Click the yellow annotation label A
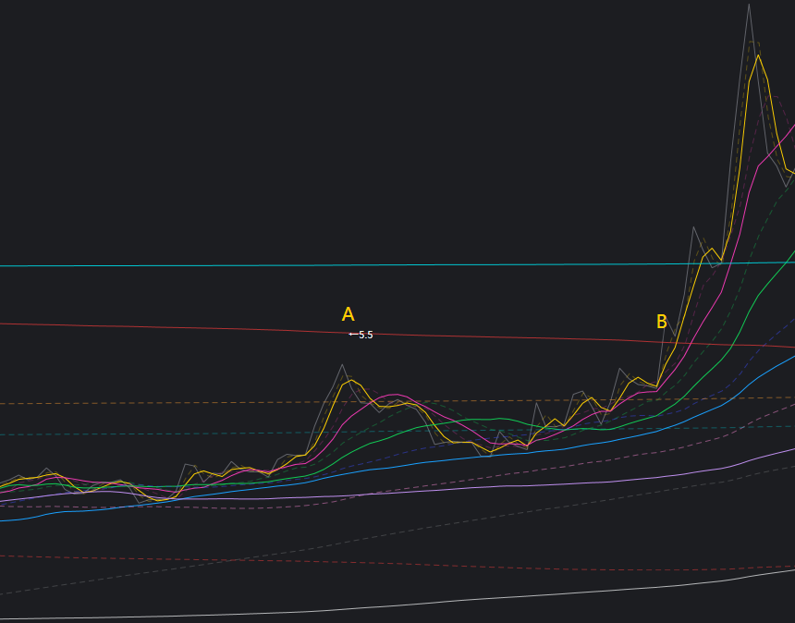The image size is (795, 623). 348,314
